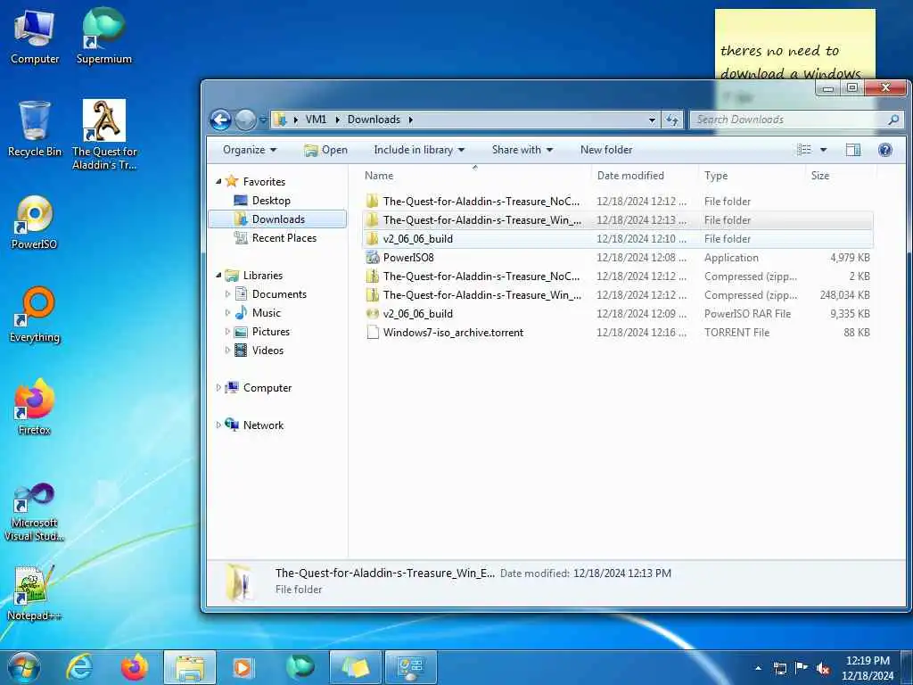Screen dimensions: 913x685
Task: Select the v2_06_06_build PowerISO RAR file
Action: click(x=617, y=314)
